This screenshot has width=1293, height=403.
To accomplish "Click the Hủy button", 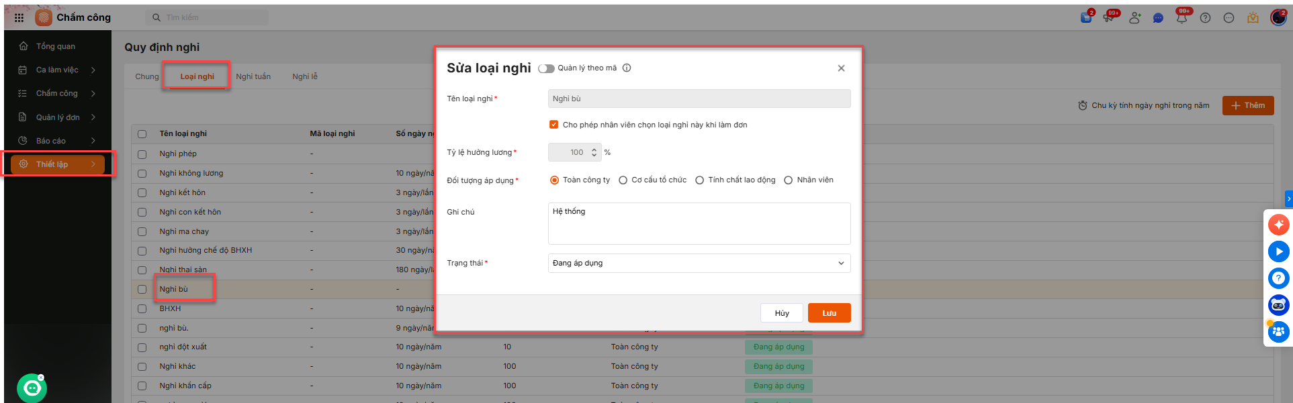I will click(782, 313).
